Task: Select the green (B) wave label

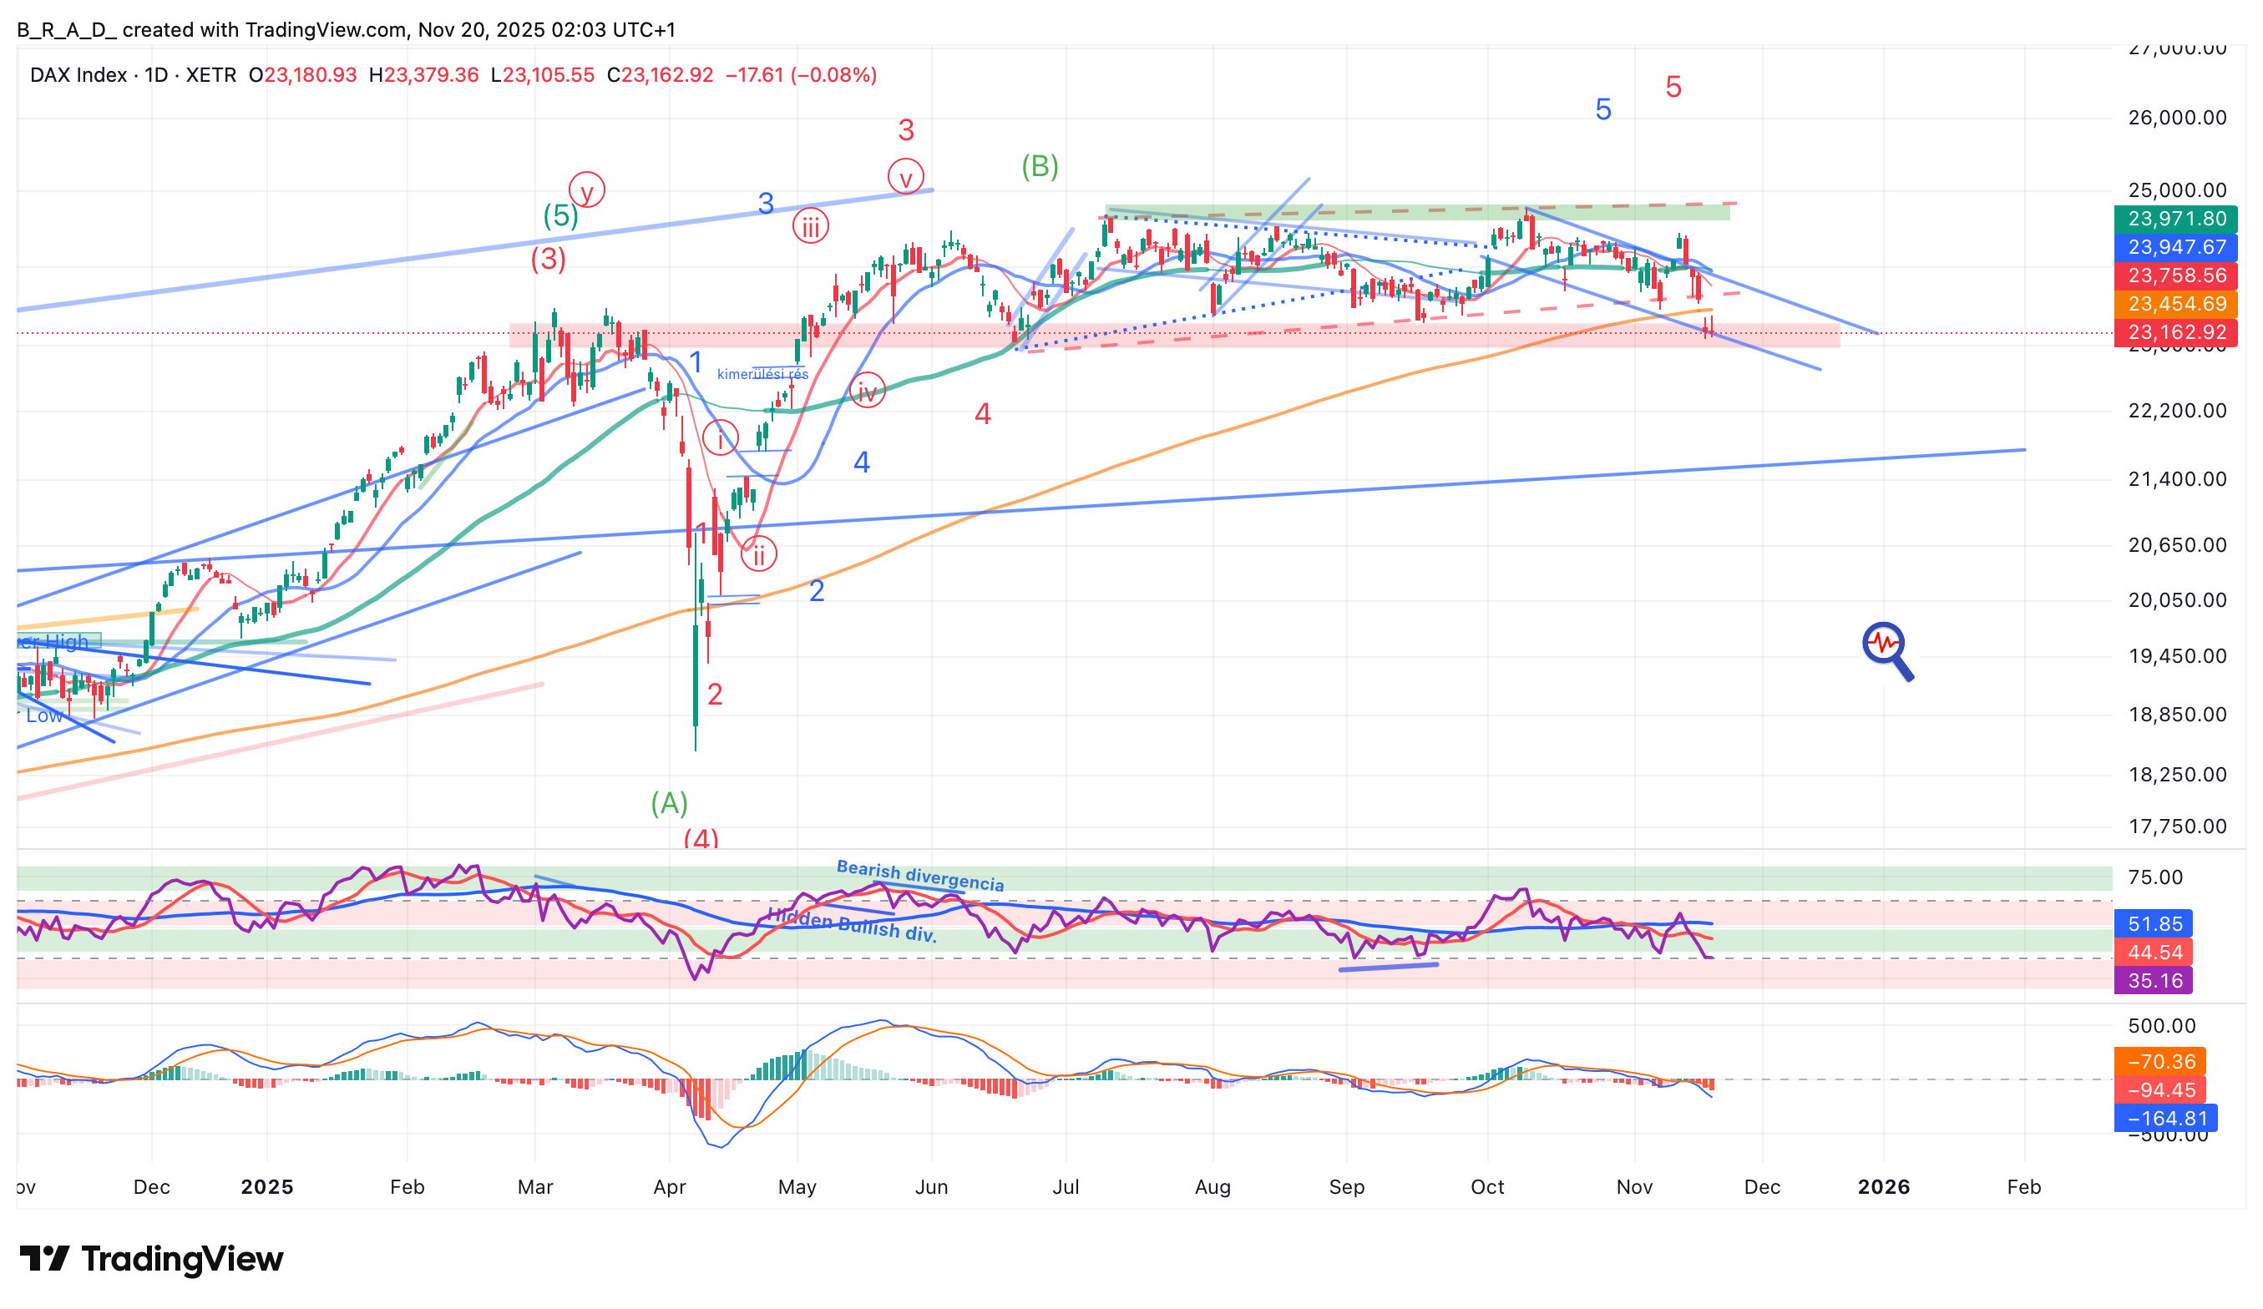Action: coord(1039,166)
